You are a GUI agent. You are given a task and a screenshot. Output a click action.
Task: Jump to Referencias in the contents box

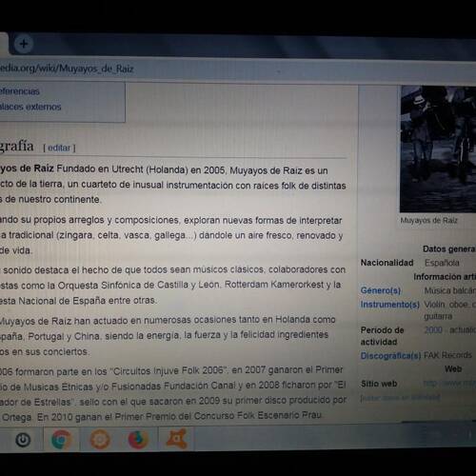click(x=20, y=91)
